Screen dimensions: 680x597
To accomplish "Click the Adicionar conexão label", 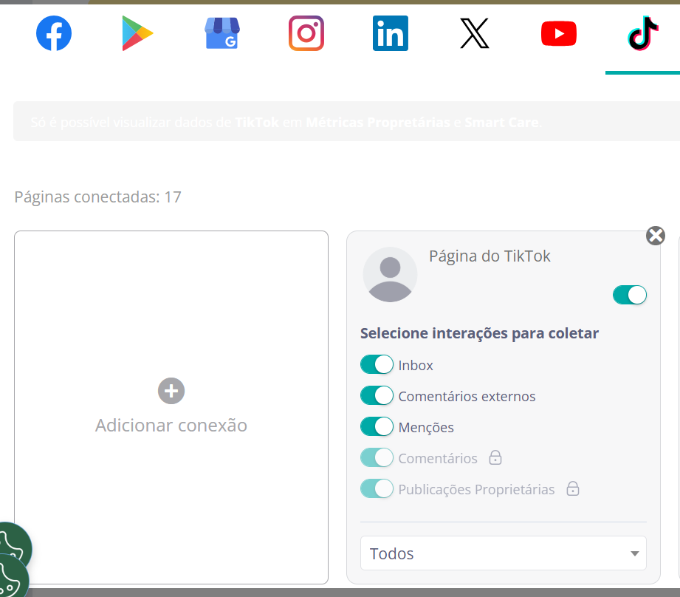I will click(x=171, y=426).
